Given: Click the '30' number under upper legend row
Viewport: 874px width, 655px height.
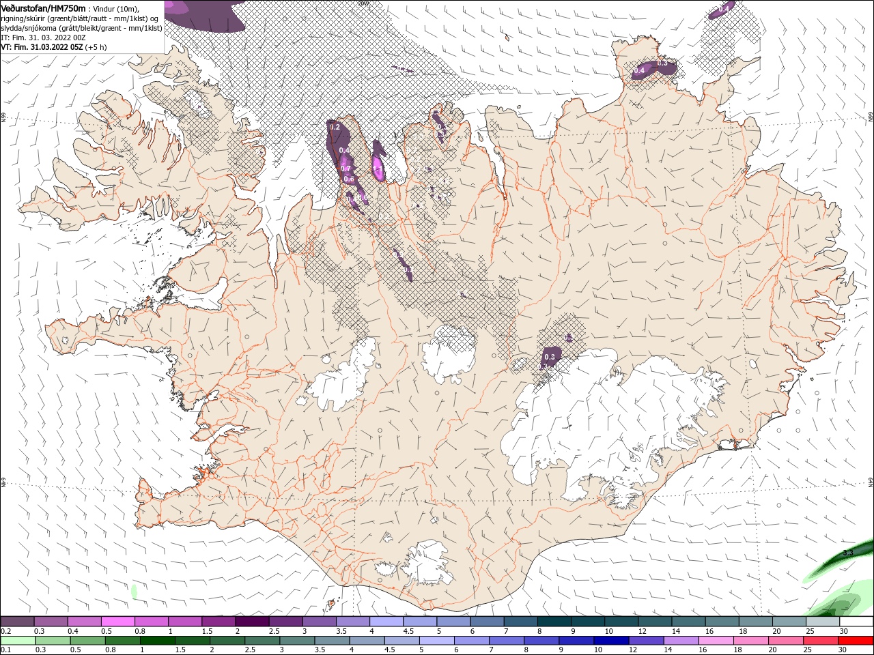Looking at the screenshot, I should (x=844, y=631).
